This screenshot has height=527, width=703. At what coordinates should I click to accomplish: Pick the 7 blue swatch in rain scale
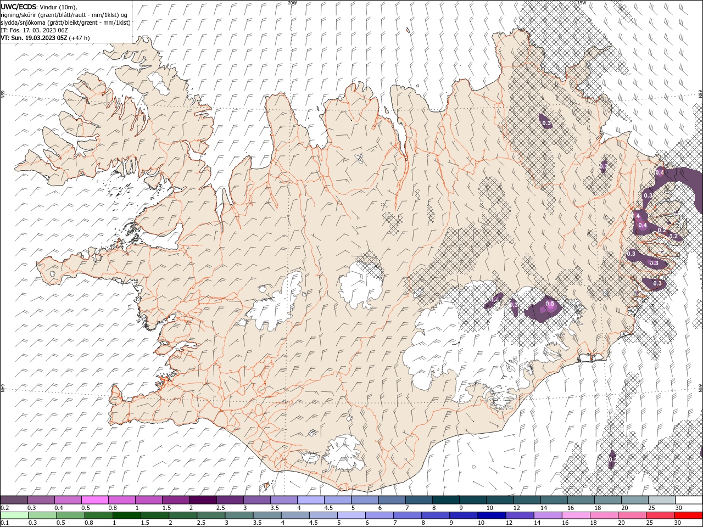point(407,515)
